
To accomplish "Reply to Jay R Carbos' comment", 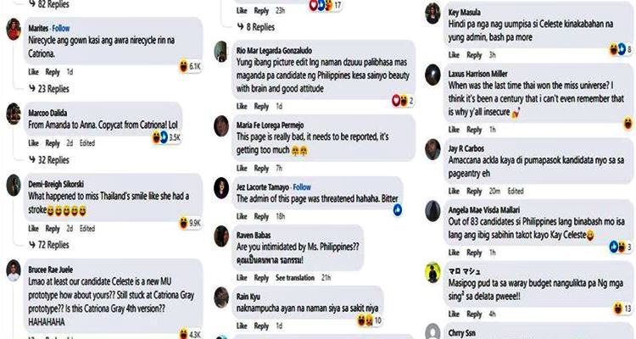I will click(x=474, y=191).
